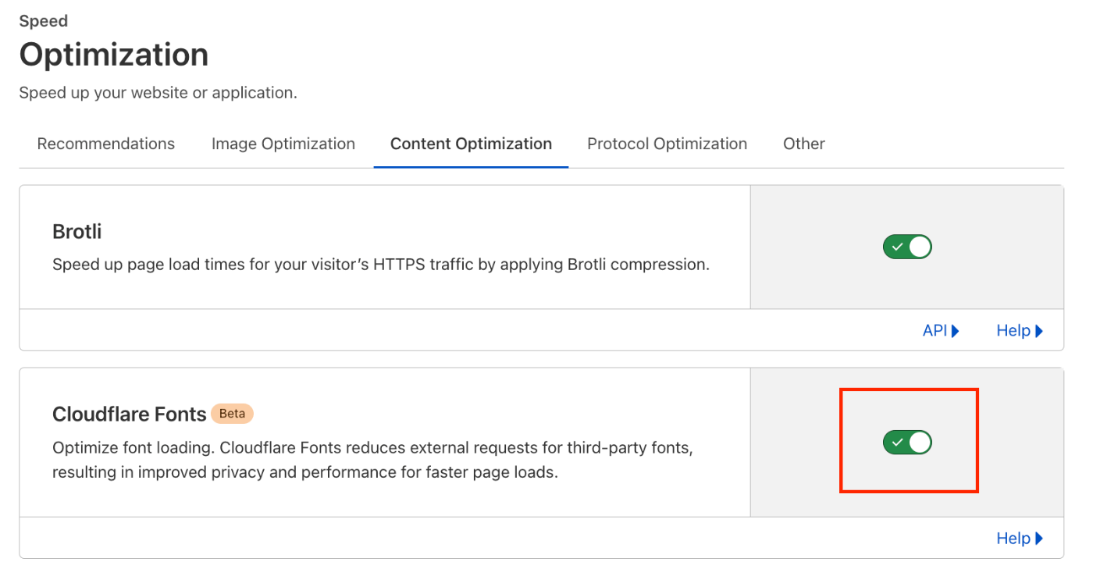Open the Other tab
This screenshot has width=1093, height=569.
pyautogui.click(x=804, y=144)
